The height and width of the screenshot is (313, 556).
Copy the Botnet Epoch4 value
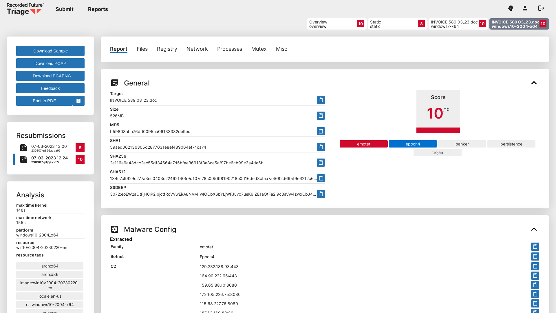(x=535, y=256)
